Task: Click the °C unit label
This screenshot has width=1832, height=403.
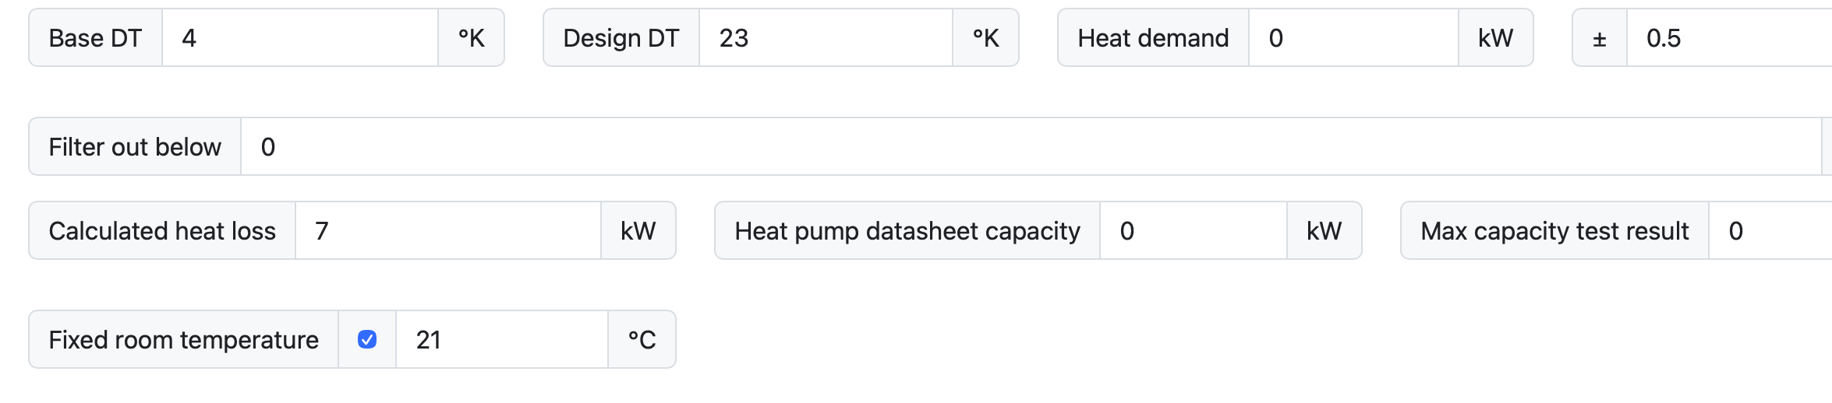Action: tap(642, 340)
